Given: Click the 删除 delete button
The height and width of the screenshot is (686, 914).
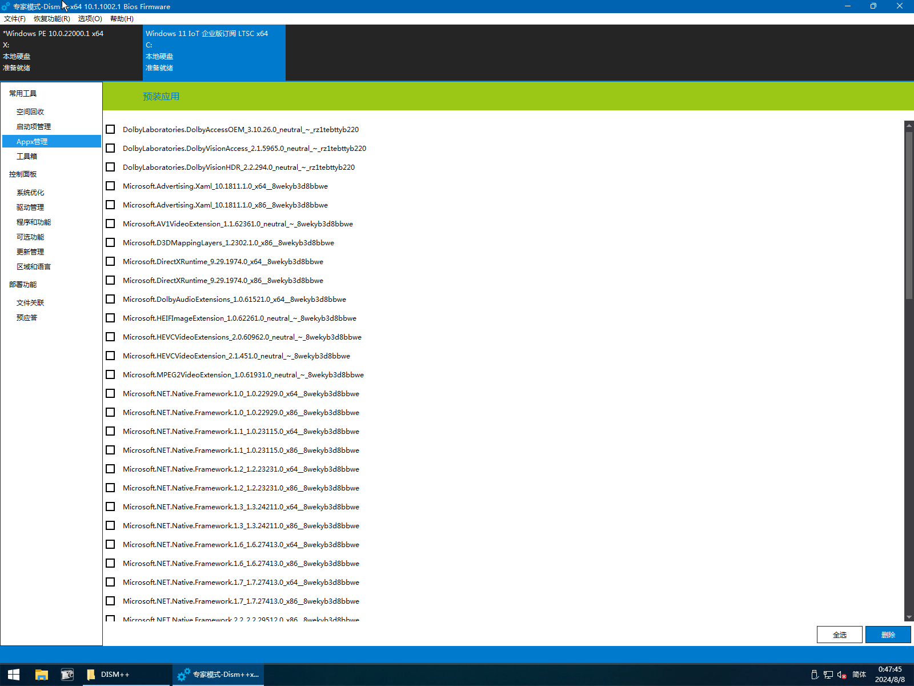Looking at the screenshot, I should [888, 635].
